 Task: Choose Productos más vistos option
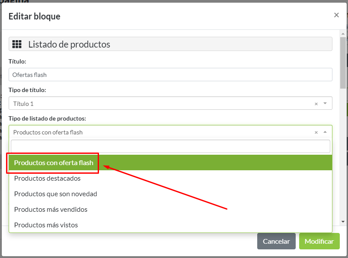coord(45,225)
